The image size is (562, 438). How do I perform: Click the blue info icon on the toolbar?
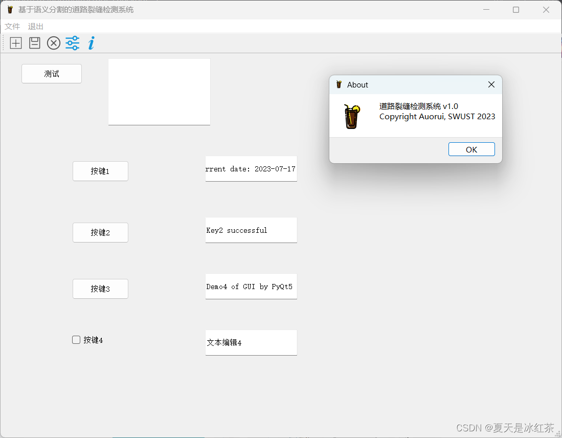[91, 43]
